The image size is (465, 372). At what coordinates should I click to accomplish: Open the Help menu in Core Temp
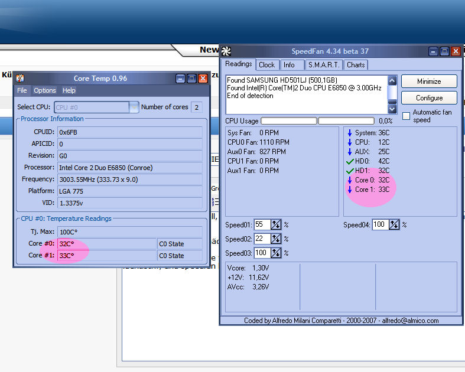pyautogui.click(x=69, y=90)
